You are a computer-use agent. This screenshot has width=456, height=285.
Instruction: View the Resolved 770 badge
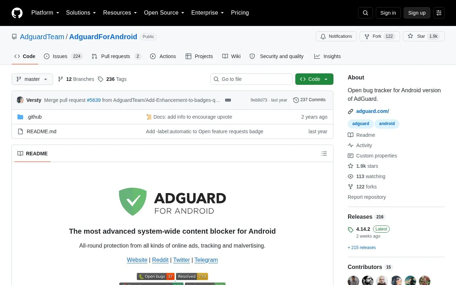192,276
